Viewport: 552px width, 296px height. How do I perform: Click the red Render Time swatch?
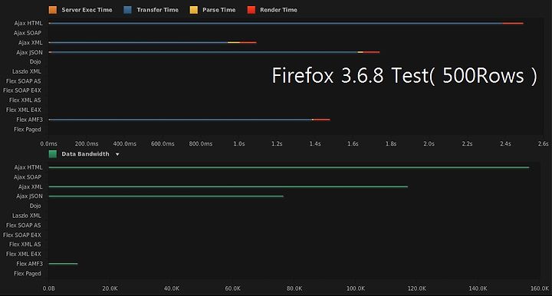tap(251, 10)
